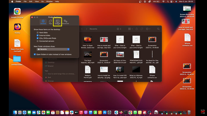The width and height of the screenshot is (207, 116).
Task: Open the Go menu
Action: 43,1
